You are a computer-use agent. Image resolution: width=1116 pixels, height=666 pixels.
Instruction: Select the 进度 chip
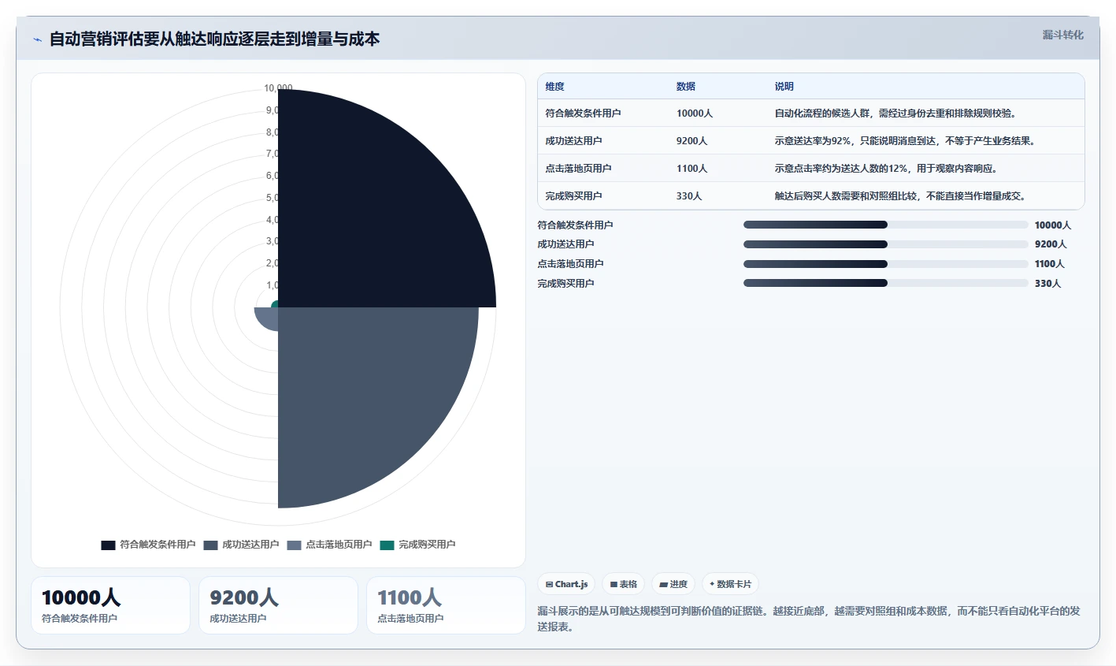pos(673,584)
